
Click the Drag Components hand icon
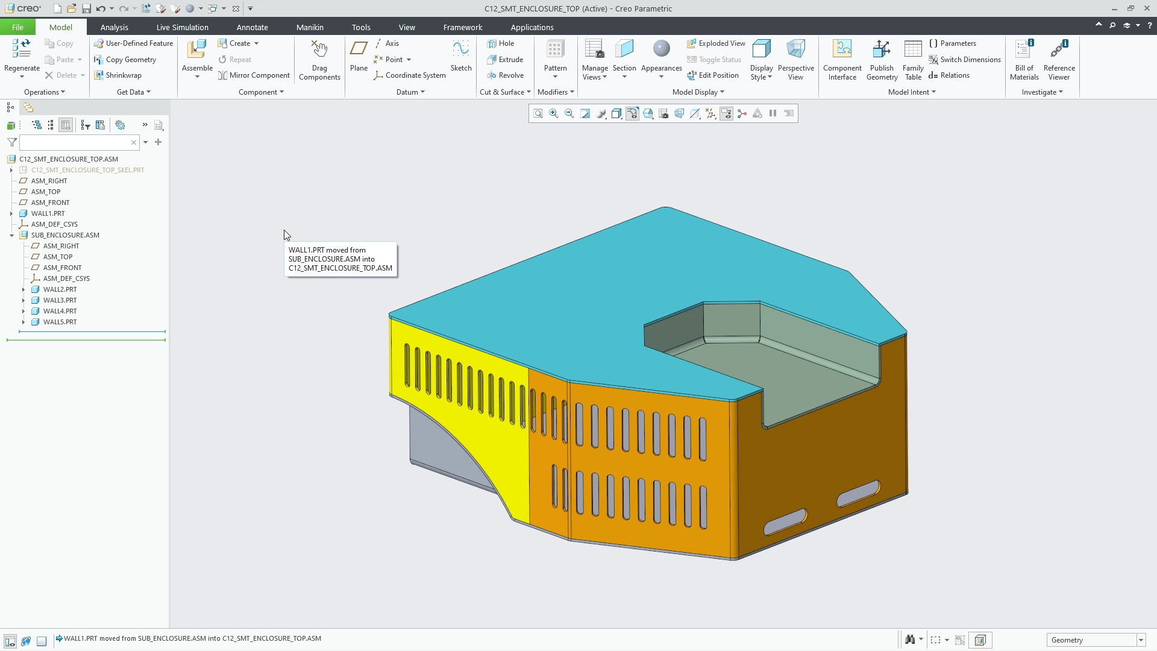(319, 49)
